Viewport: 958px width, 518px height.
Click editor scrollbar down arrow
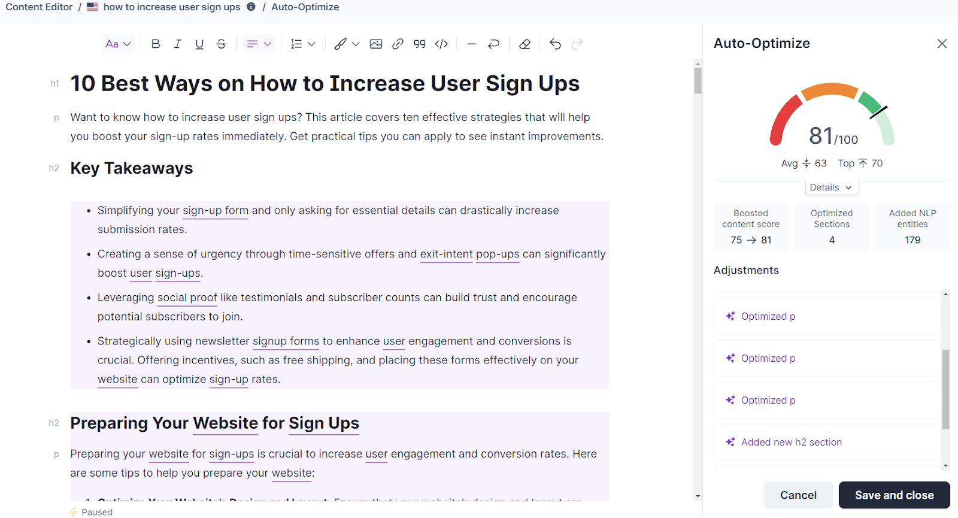point(698,496)
